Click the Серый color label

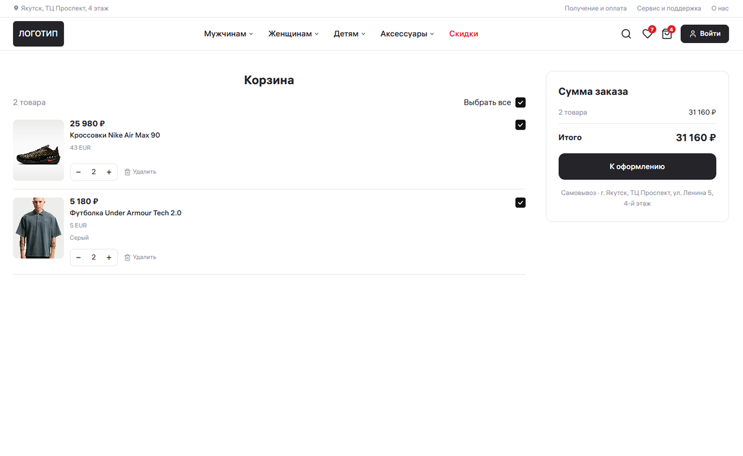point(79,238)
